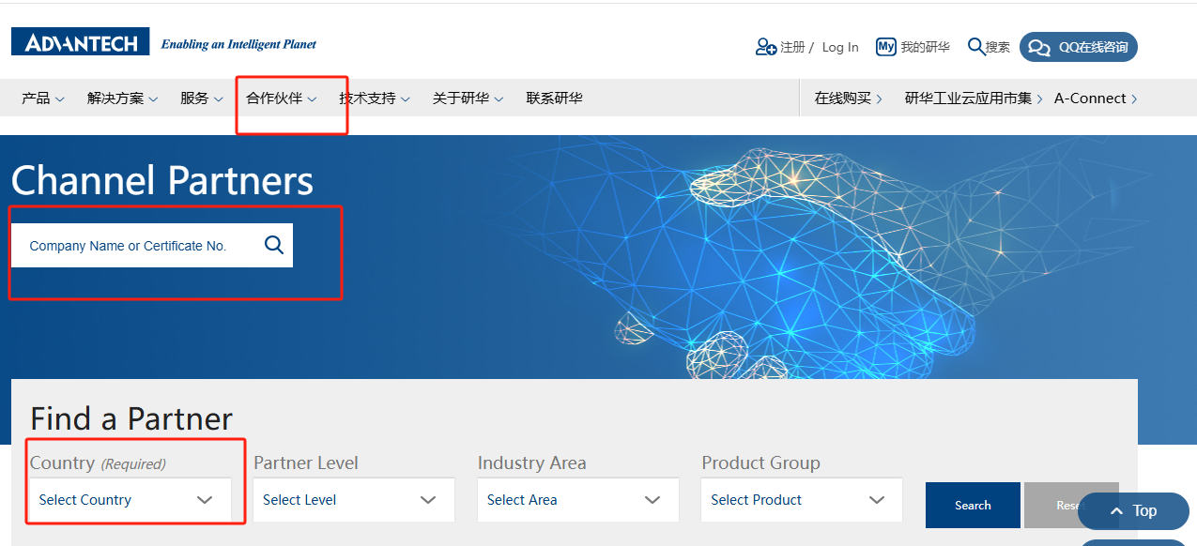Image resolution: width=1197 pixels, height=546 pixels.
Task: Open the 合作伙伴 menu
Action: 281,99
